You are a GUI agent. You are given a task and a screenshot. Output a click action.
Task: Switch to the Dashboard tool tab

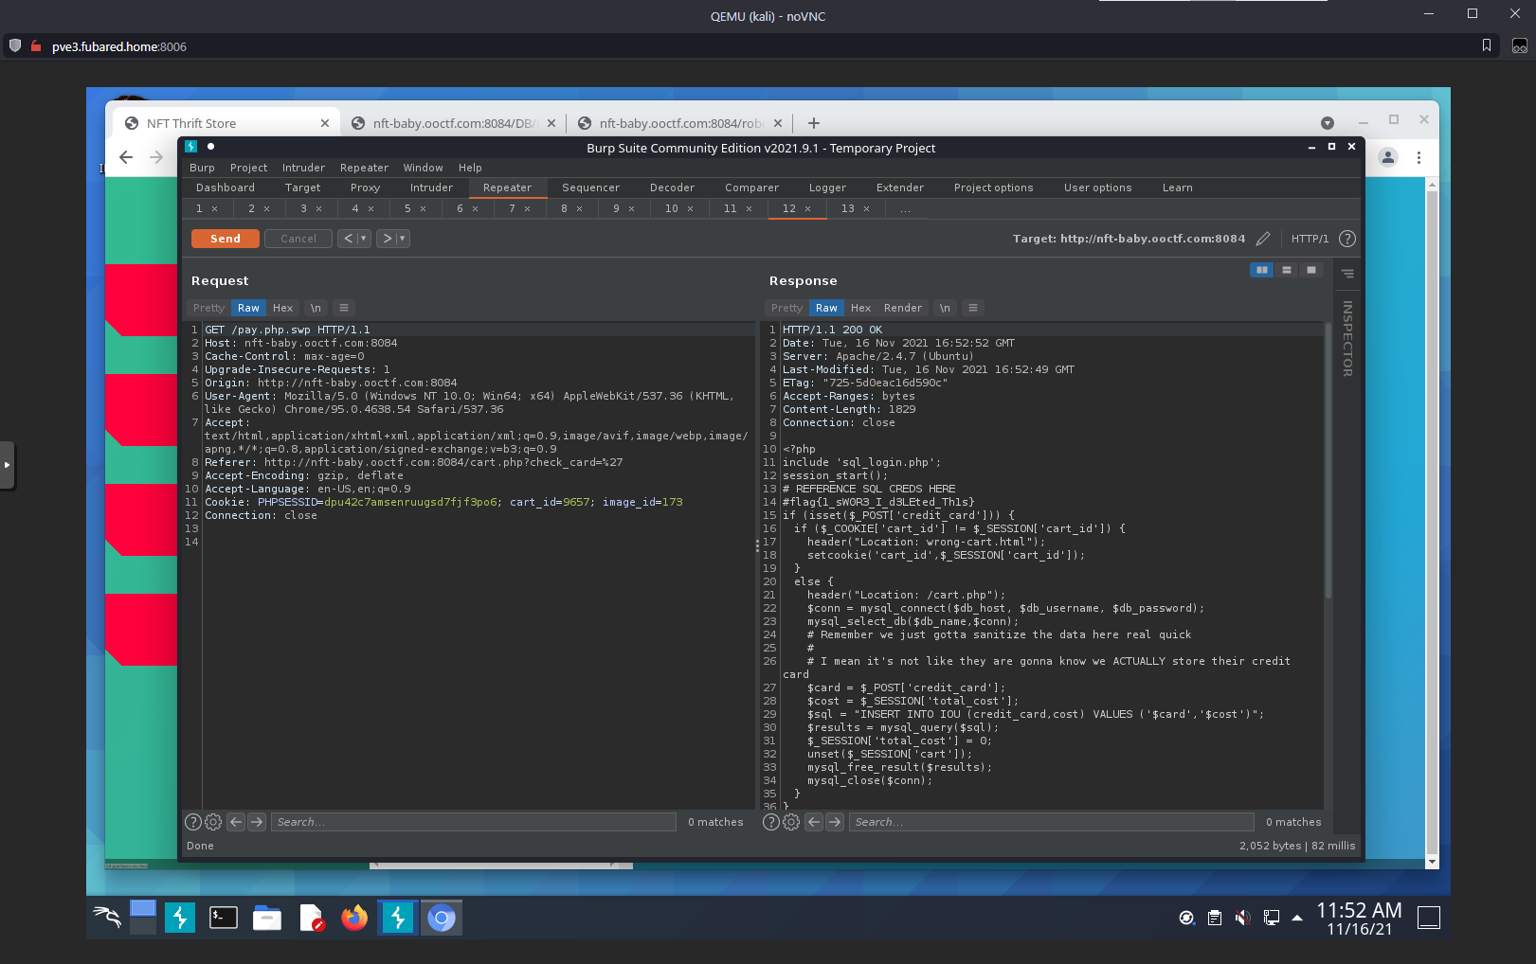click(x=226, y=187)
